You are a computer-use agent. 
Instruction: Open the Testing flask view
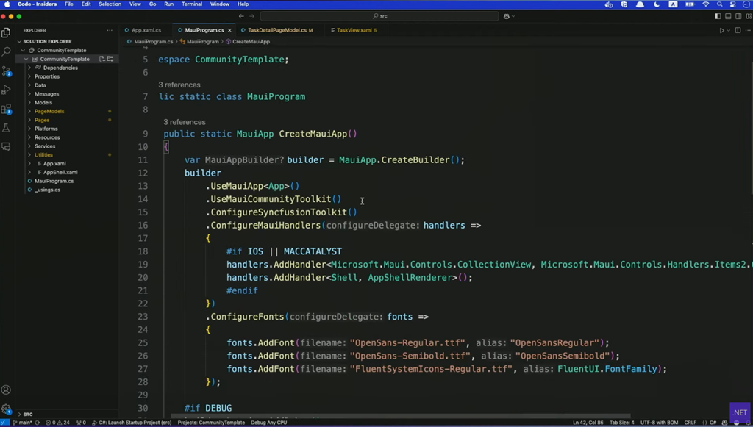pyautogui.click(x=6, y=128)
